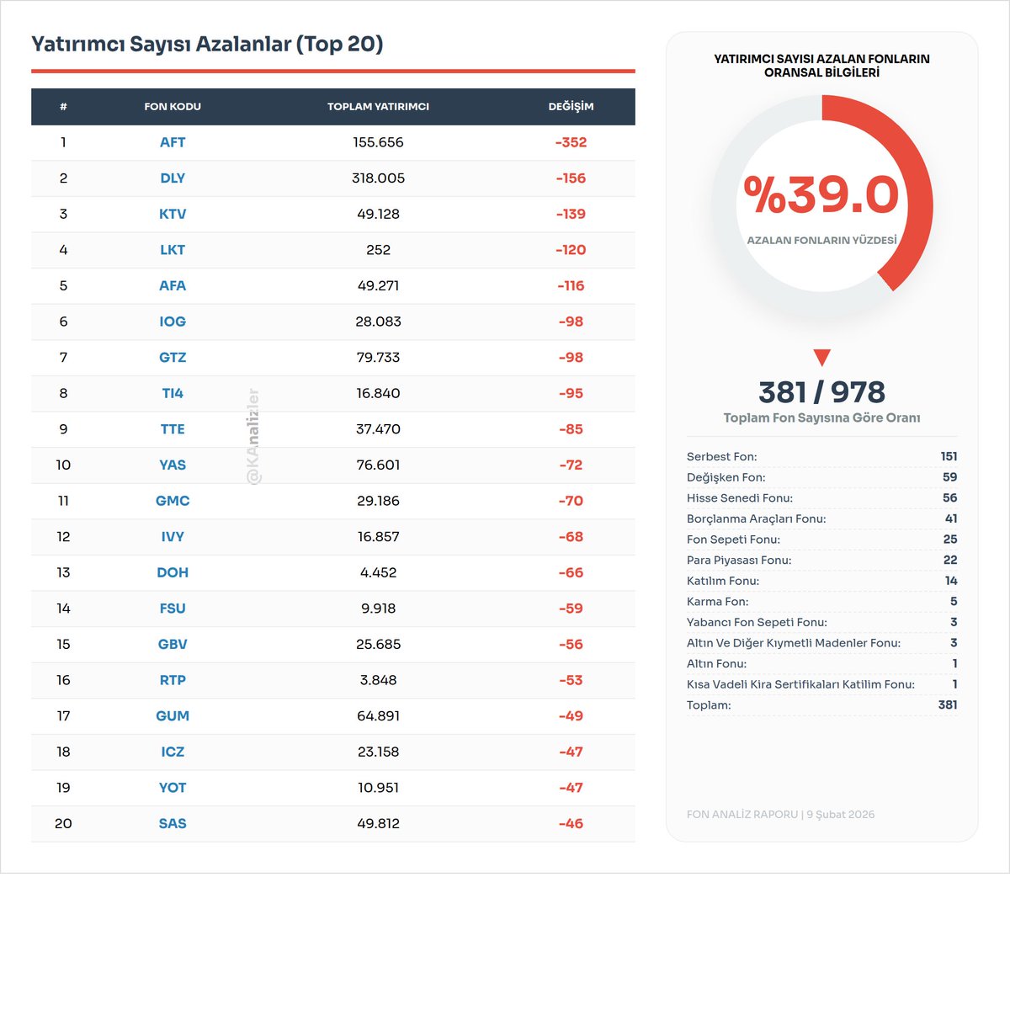The width and height of the screenshot is (1010, 1010).
Task: Click the IVY fund code
Action: (173, 536)
